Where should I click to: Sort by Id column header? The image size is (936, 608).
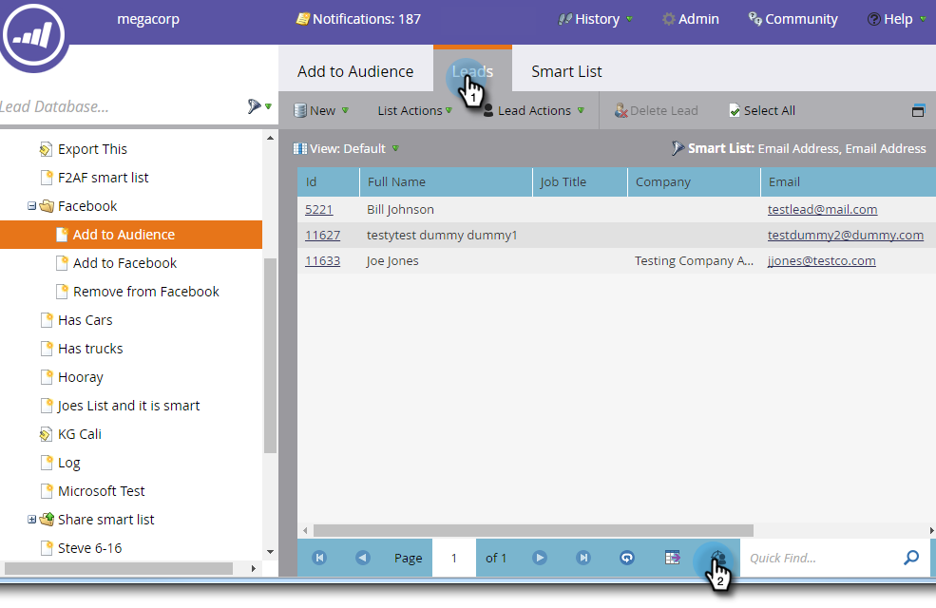[329, 182]
